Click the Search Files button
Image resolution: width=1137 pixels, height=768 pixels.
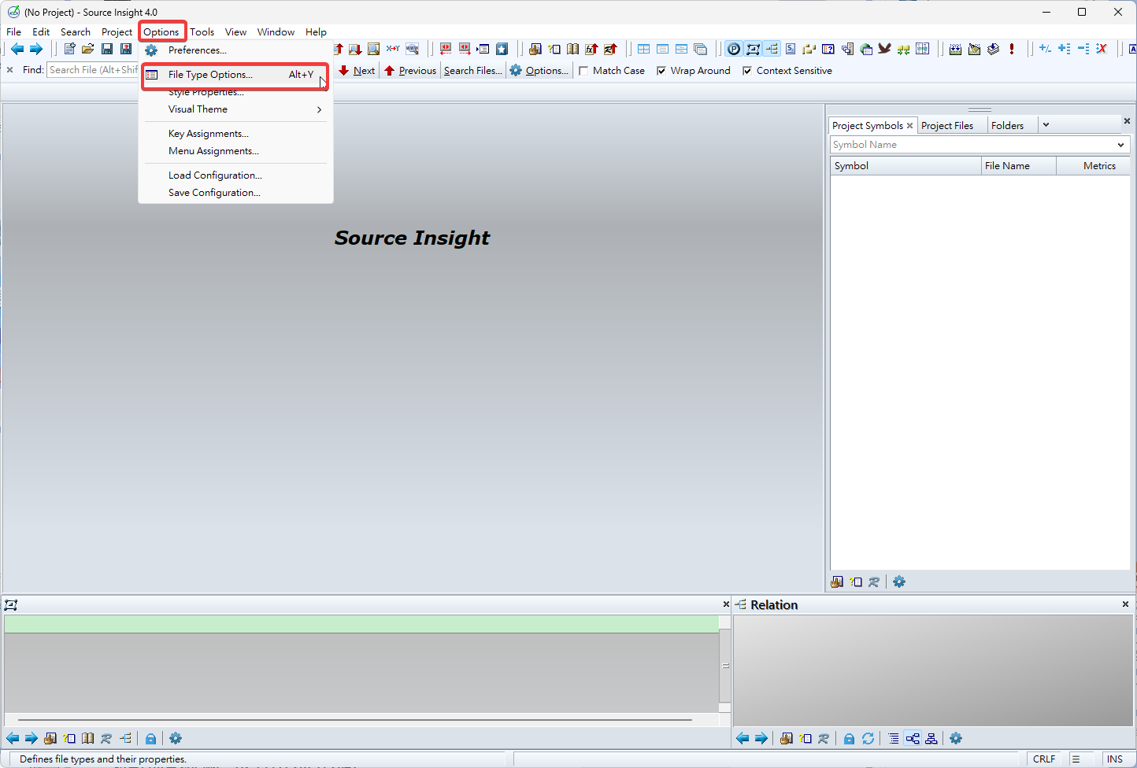point(472,71)
